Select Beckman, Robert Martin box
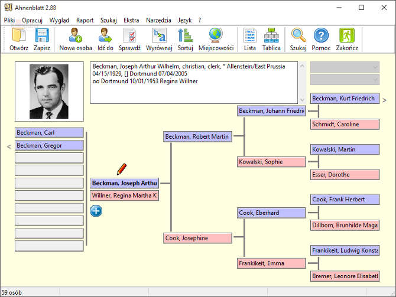396x297 pixels. 197,136
